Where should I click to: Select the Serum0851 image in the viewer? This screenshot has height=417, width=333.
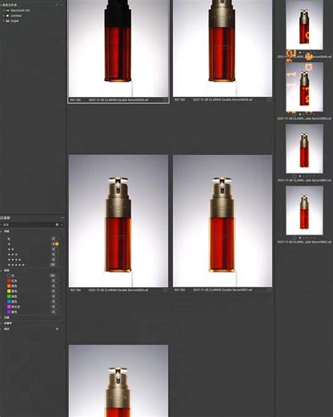223,220
